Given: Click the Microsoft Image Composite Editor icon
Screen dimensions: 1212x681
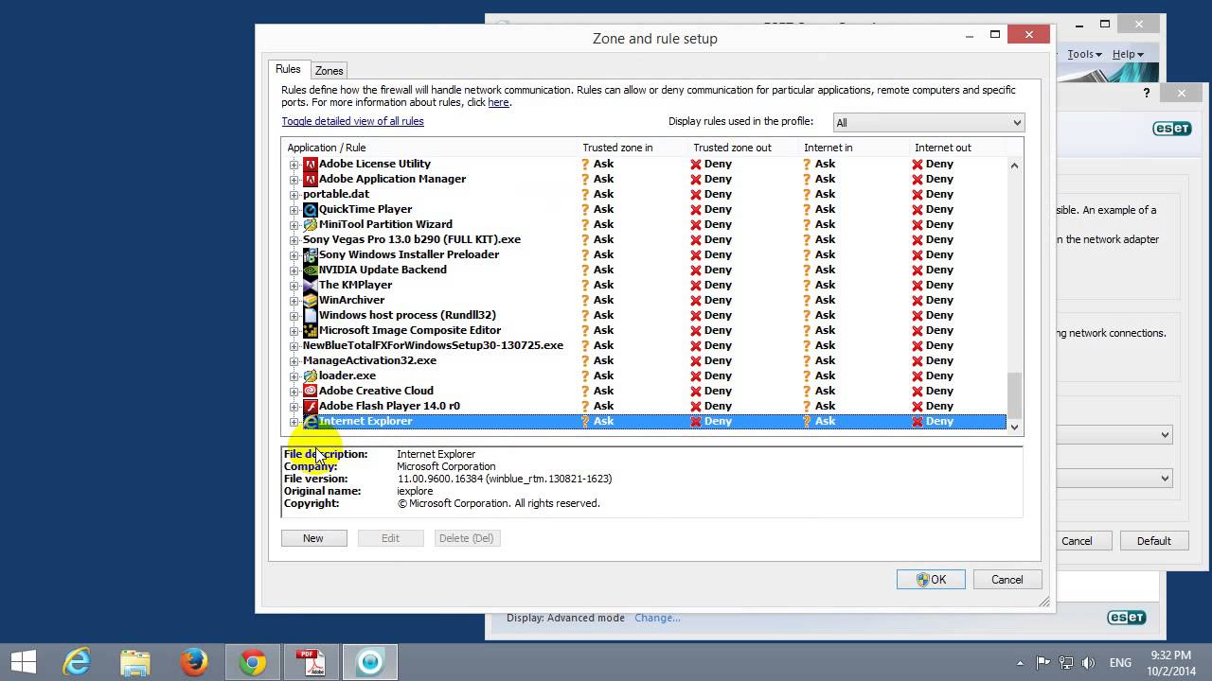Looking at the screenshot, I should (x=310, y=330).
